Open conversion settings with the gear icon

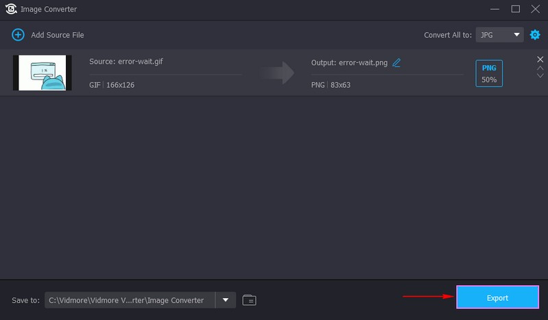coord(535,34)
